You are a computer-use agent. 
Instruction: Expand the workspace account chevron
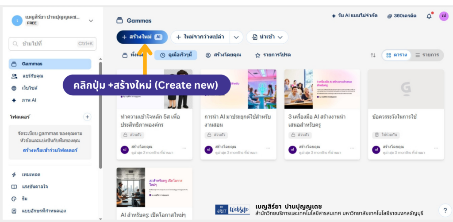coord(91,21)
